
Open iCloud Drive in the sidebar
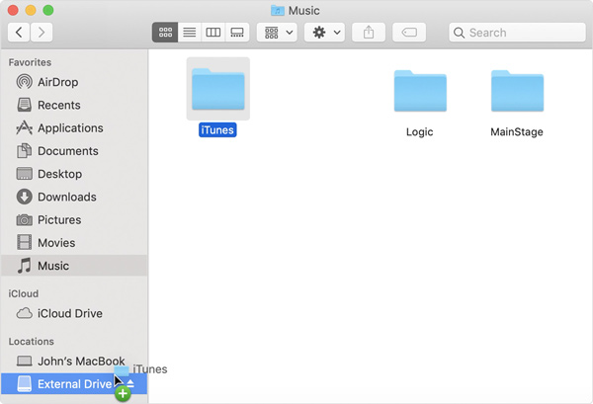[x=74, y=313]
